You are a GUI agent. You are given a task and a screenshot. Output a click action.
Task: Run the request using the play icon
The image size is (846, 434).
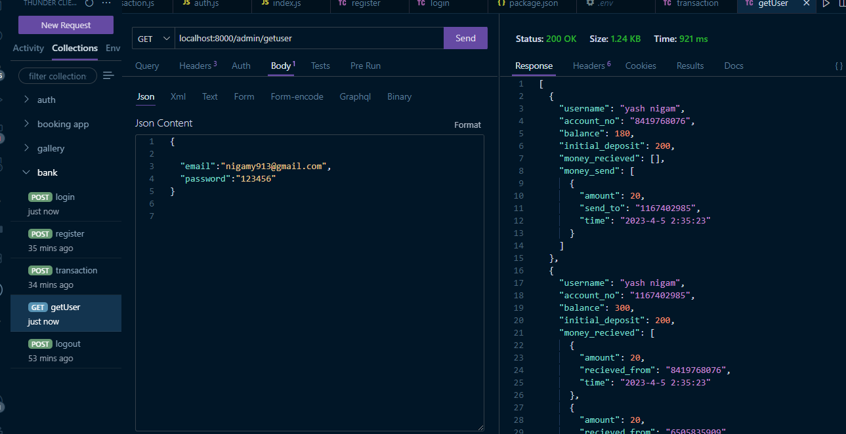(x=826, y=5)
